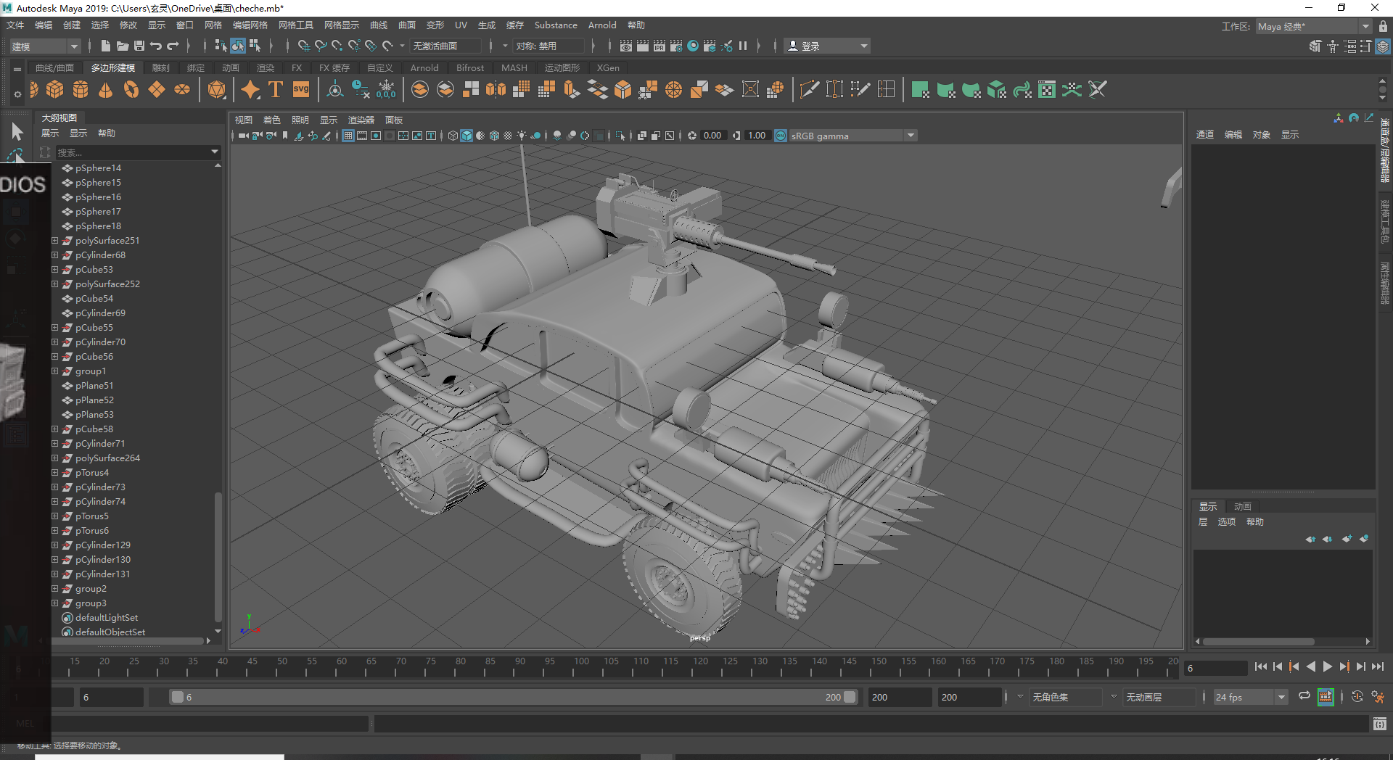Open the 选项 menu in layer editor
Viewport: 1393px width, 760px height.
(x=1227, y=522)
